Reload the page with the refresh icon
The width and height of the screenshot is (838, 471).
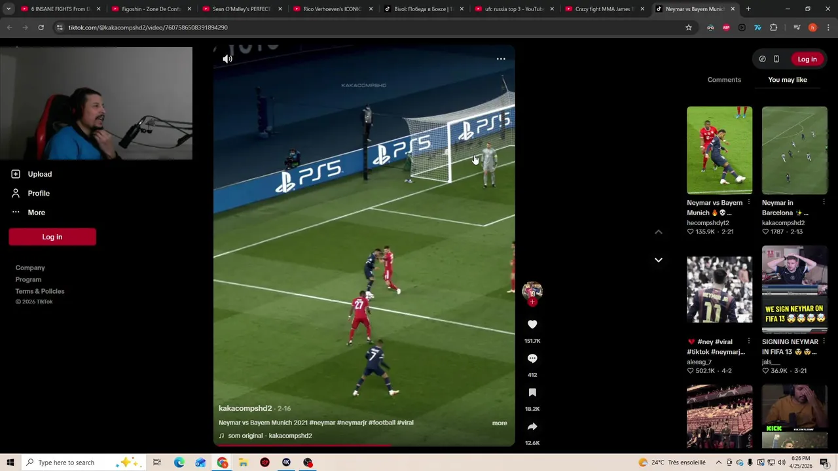point(41,27)
